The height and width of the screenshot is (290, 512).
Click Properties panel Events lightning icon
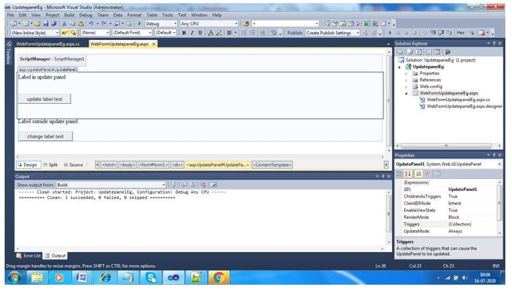[427, 174]
